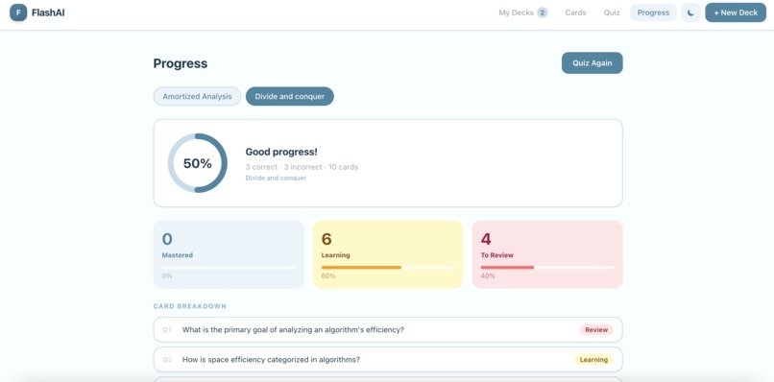Click the 0% label in Mastered card
The width and height of the screenshot is (774, 382).
(x=167, y=275)
